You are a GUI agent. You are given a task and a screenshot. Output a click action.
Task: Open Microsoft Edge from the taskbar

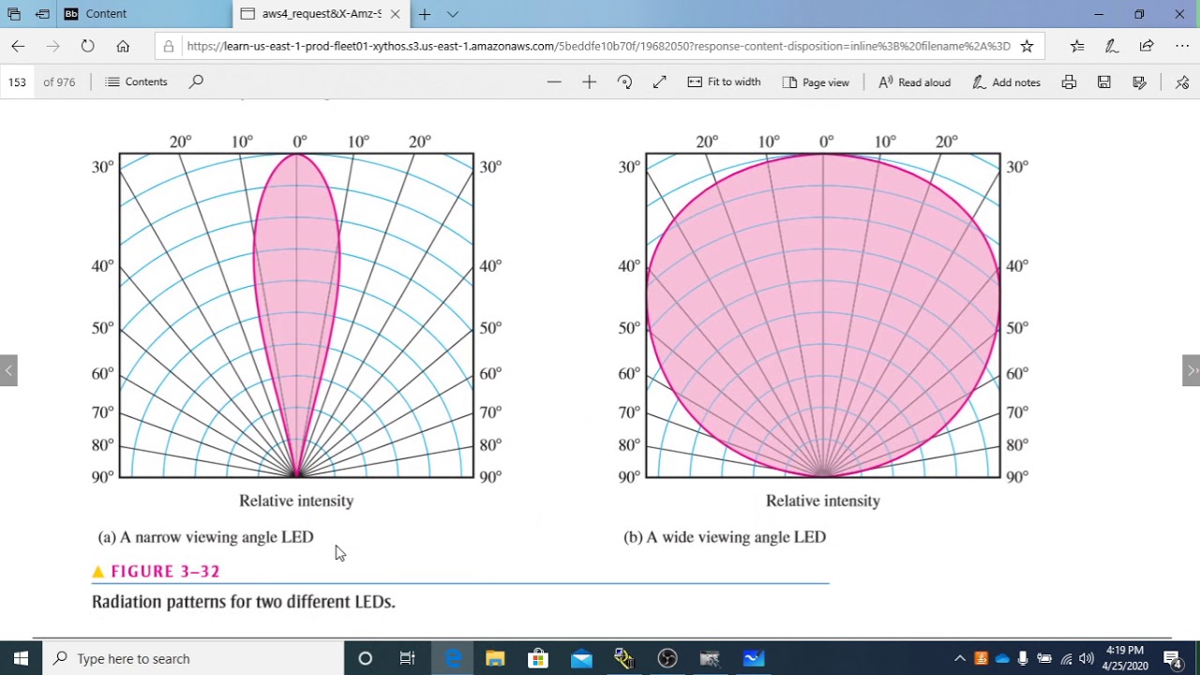click(453, 658)
